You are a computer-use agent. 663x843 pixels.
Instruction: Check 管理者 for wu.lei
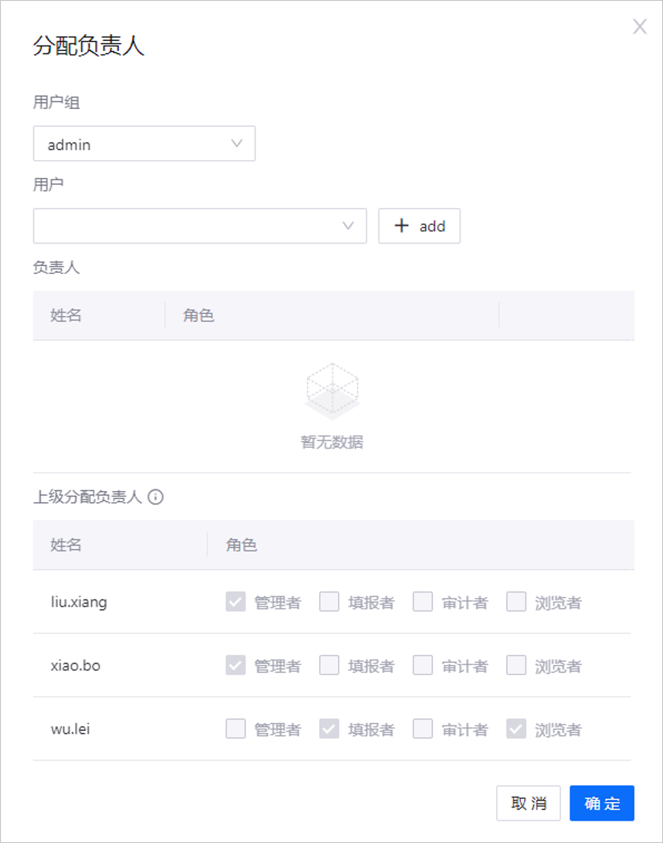[236, 729]
